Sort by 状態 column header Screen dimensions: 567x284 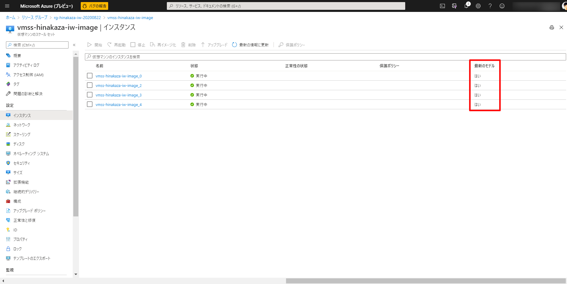(194, 66)
